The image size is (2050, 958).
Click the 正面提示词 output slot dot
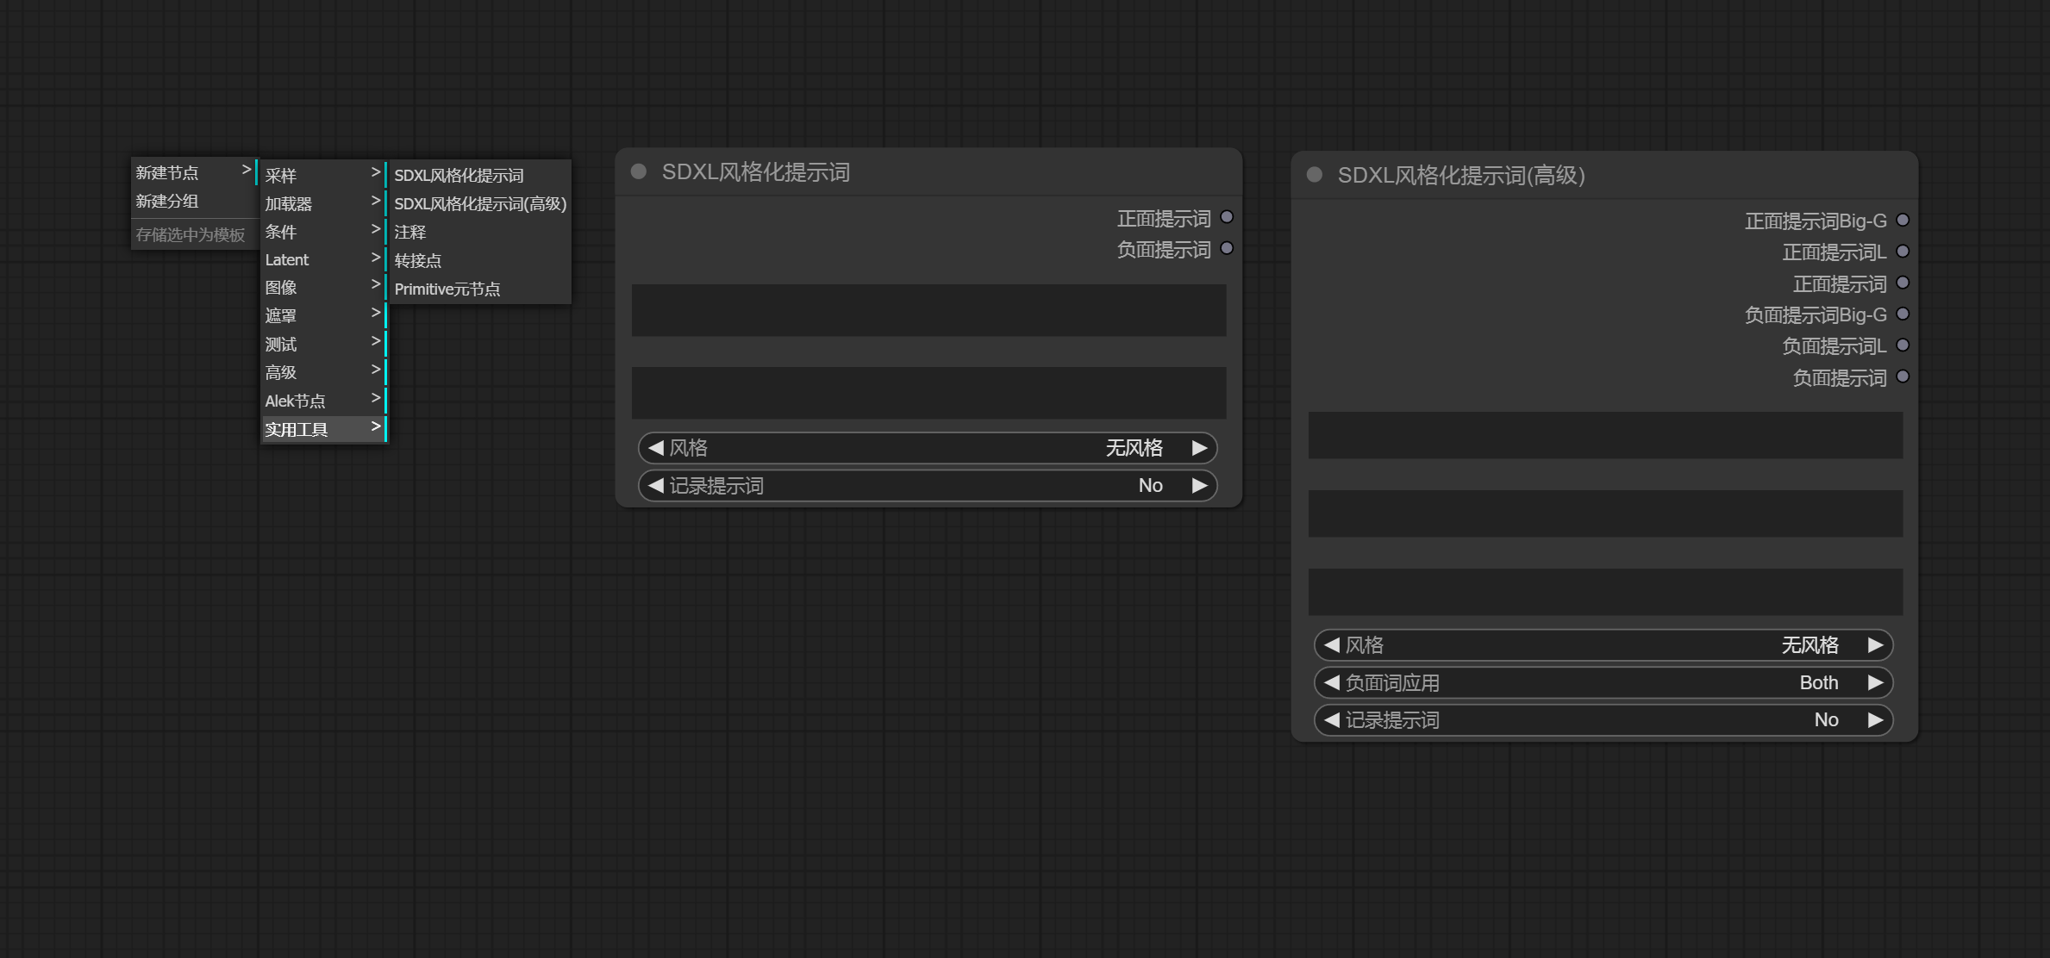click(x=1227, y=217)
